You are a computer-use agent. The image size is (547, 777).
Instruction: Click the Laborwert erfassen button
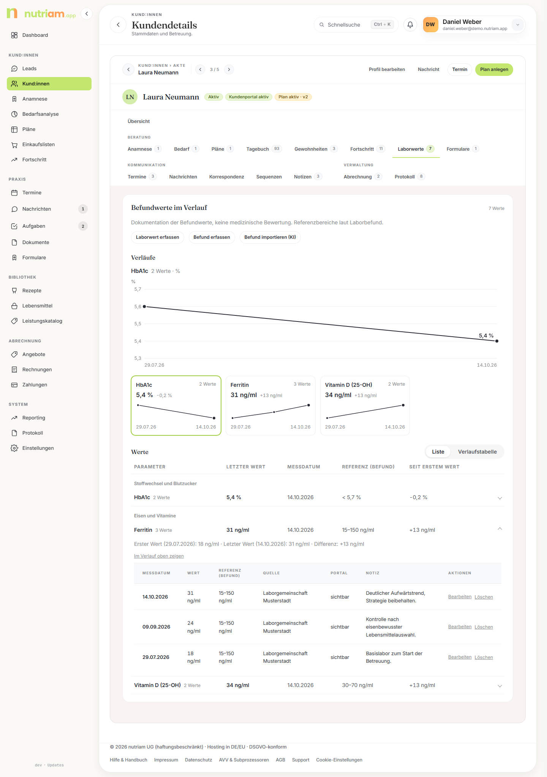(158, 237)
